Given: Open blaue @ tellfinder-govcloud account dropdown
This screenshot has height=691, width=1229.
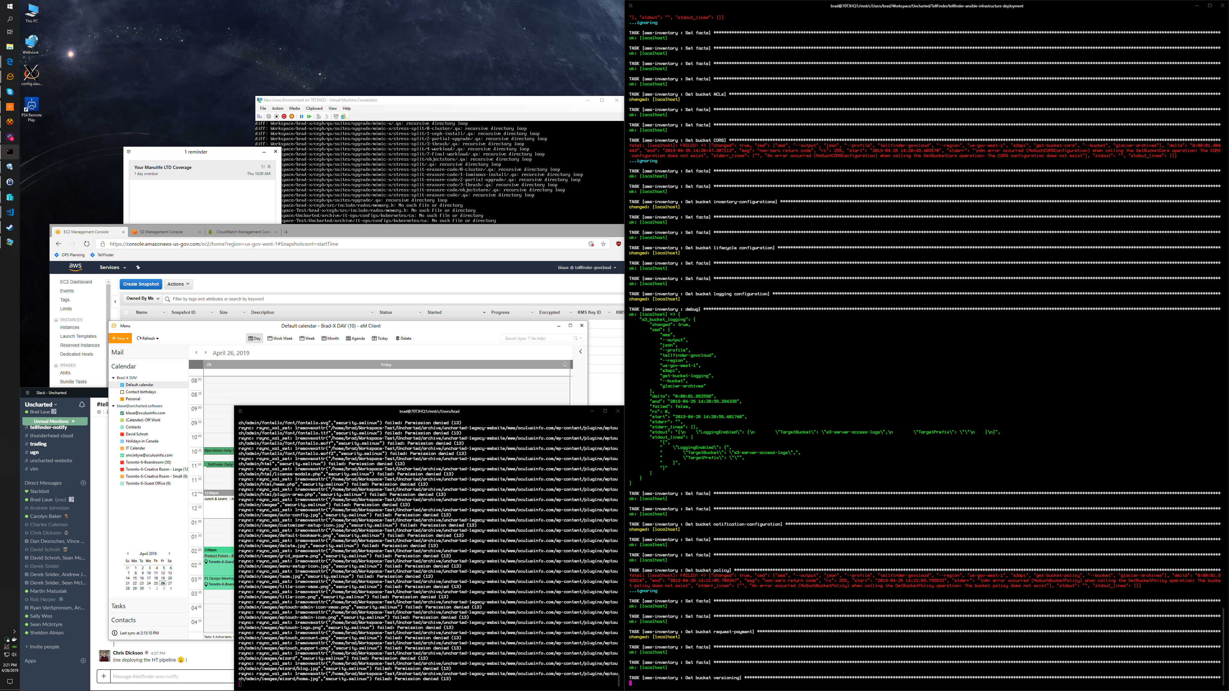Looking at the screenshot, I should pyautogui.click(x=587, y=267).
